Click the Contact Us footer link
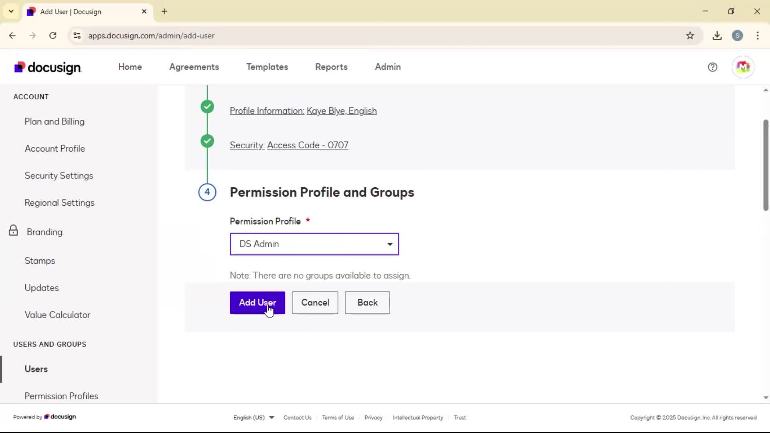770x433 pixels. tap(298, 417)
